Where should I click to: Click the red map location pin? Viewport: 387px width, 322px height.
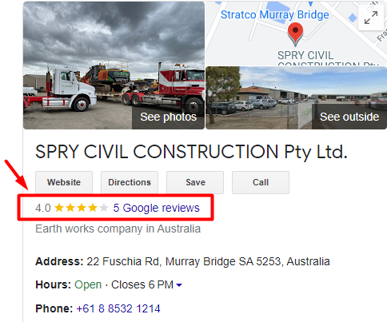295,34
